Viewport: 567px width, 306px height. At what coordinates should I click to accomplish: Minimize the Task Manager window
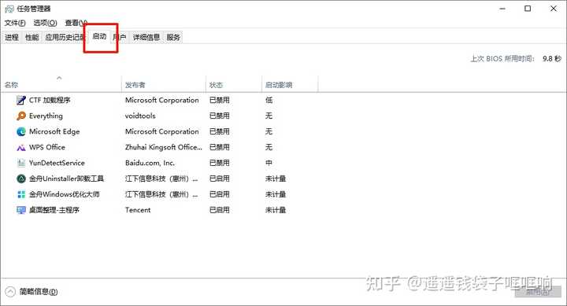click(x=502, y=9)
